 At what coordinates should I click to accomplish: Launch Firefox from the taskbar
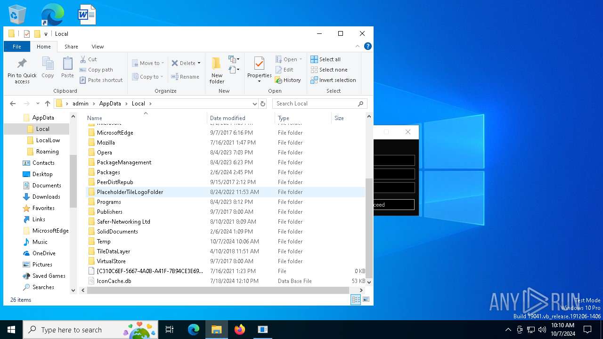click(x=240, y=330)
